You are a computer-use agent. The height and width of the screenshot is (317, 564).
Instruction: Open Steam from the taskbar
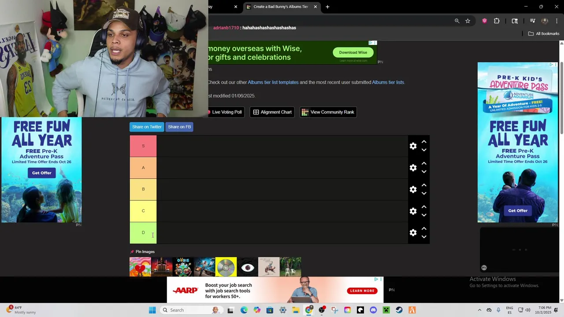(x=399, y=310)
